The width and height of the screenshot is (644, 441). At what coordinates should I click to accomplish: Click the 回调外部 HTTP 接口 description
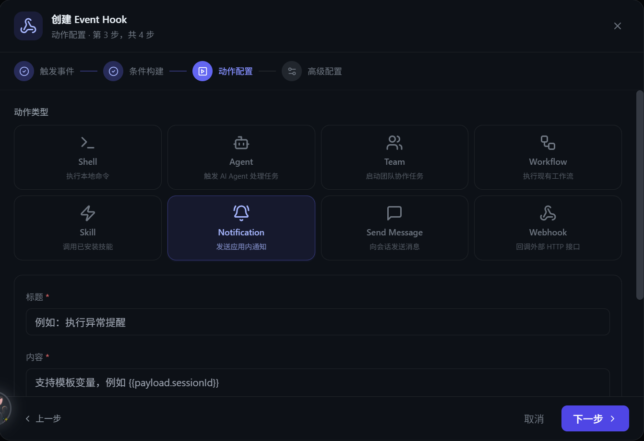(x=548, y=247)
